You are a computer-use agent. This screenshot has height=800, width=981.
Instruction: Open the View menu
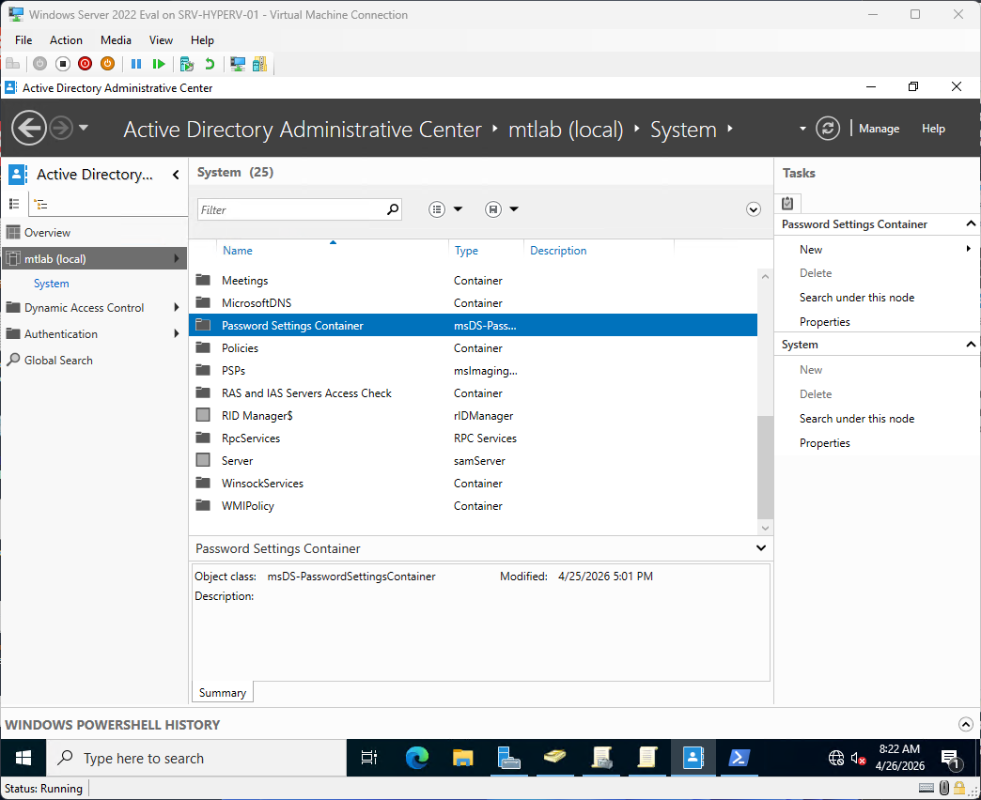pyautogui.click(x=161, y=40)
